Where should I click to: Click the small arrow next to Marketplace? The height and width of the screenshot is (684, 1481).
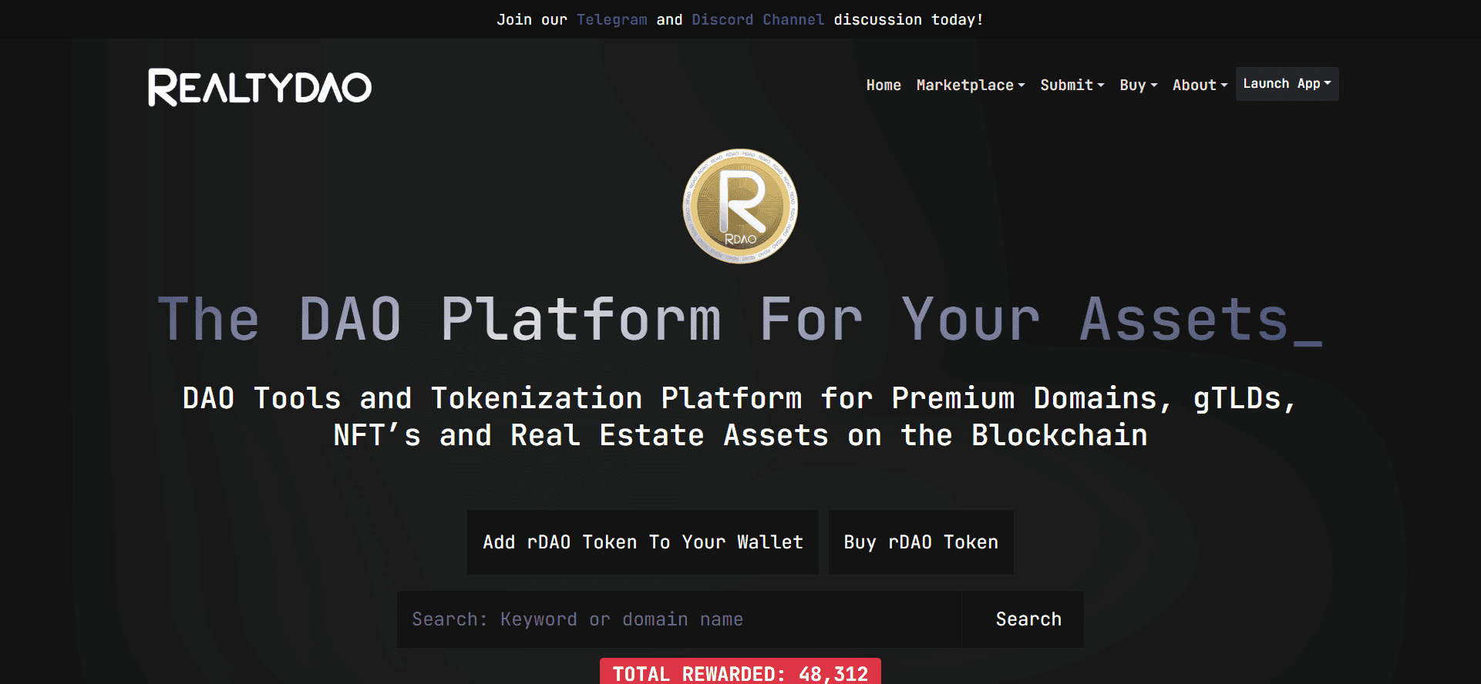(x=1022, y=85)
